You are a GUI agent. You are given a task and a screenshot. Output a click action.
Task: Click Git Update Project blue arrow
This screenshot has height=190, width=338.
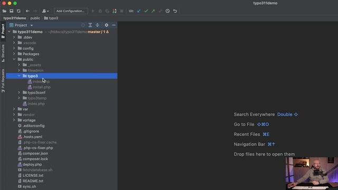click(x=139, y=11)
